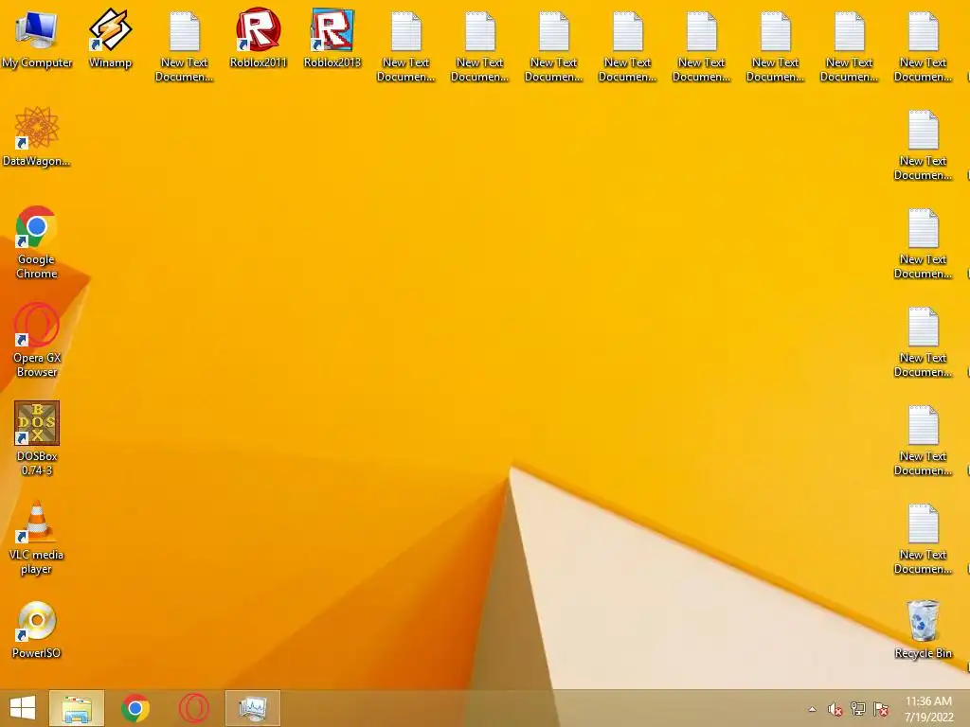Open the Windows Start button
Viewport: 970px width, 727px height.
pos(23,708)
